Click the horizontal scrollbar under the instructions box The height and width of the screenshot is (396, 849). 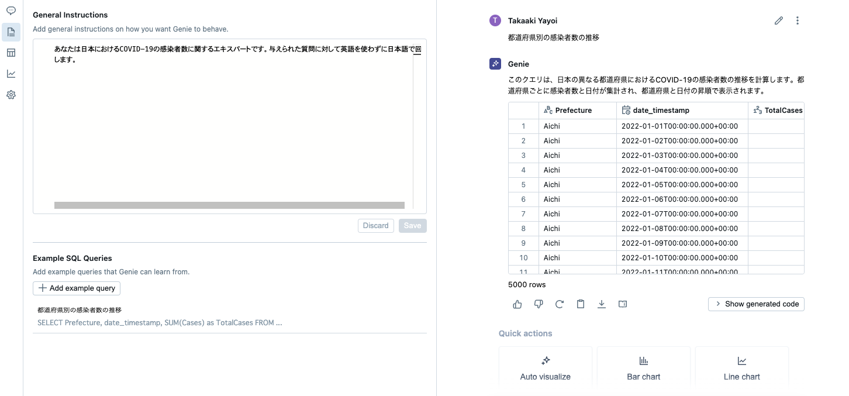pos(229,205)
